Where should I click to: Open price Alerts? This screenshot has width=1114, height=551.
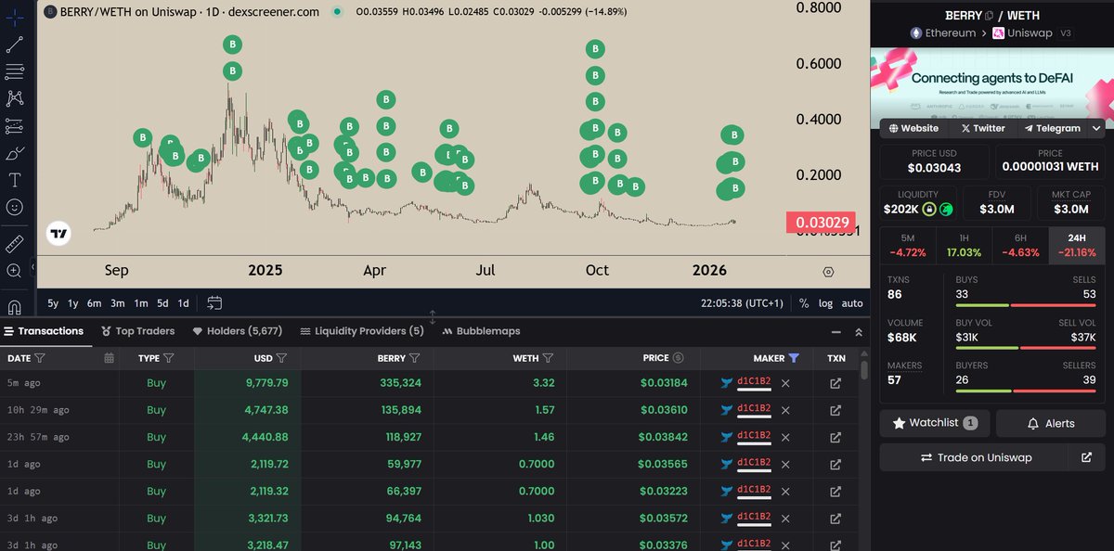click(1051, 423)
